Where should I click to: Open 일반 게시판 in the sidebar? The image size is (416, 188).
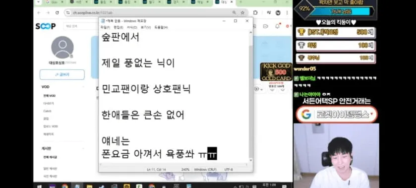pos(50,169)
